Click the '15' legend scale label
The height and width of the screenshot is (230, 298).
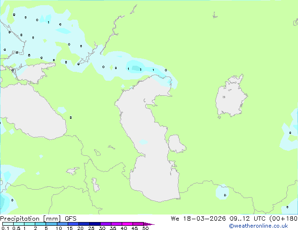click(70, 228)
